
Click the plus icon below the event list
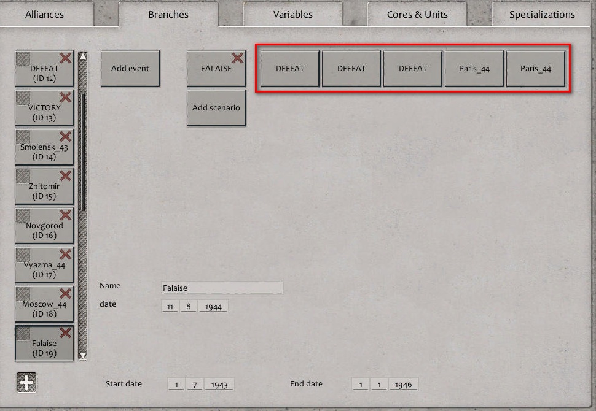25,382
